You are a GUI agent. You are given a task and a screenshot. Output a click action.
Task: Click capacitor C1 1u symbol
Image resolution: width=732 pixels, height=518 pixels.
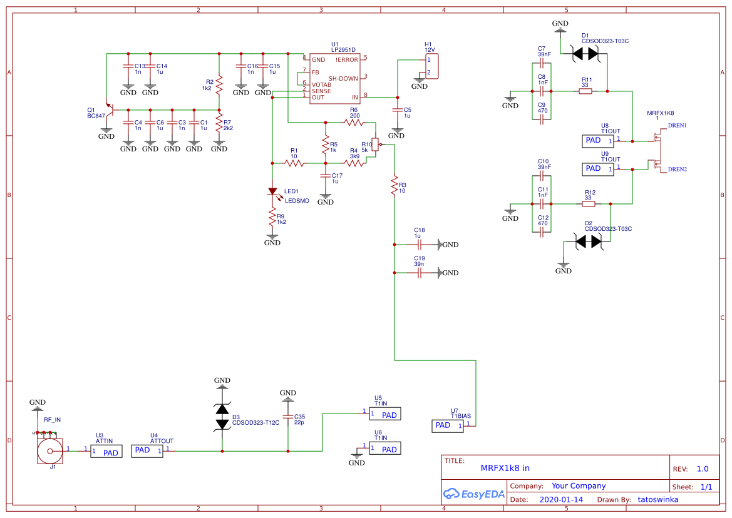tap(194, 123)
